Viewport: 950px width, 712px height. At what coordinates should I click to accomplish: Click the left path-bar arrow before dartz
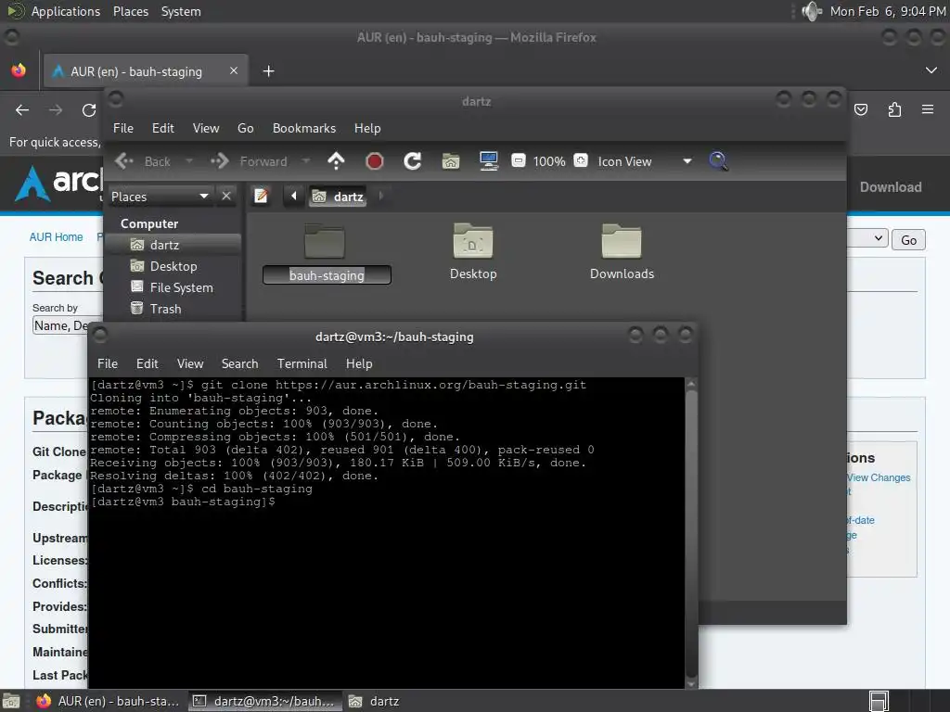(x=294, y=197)
